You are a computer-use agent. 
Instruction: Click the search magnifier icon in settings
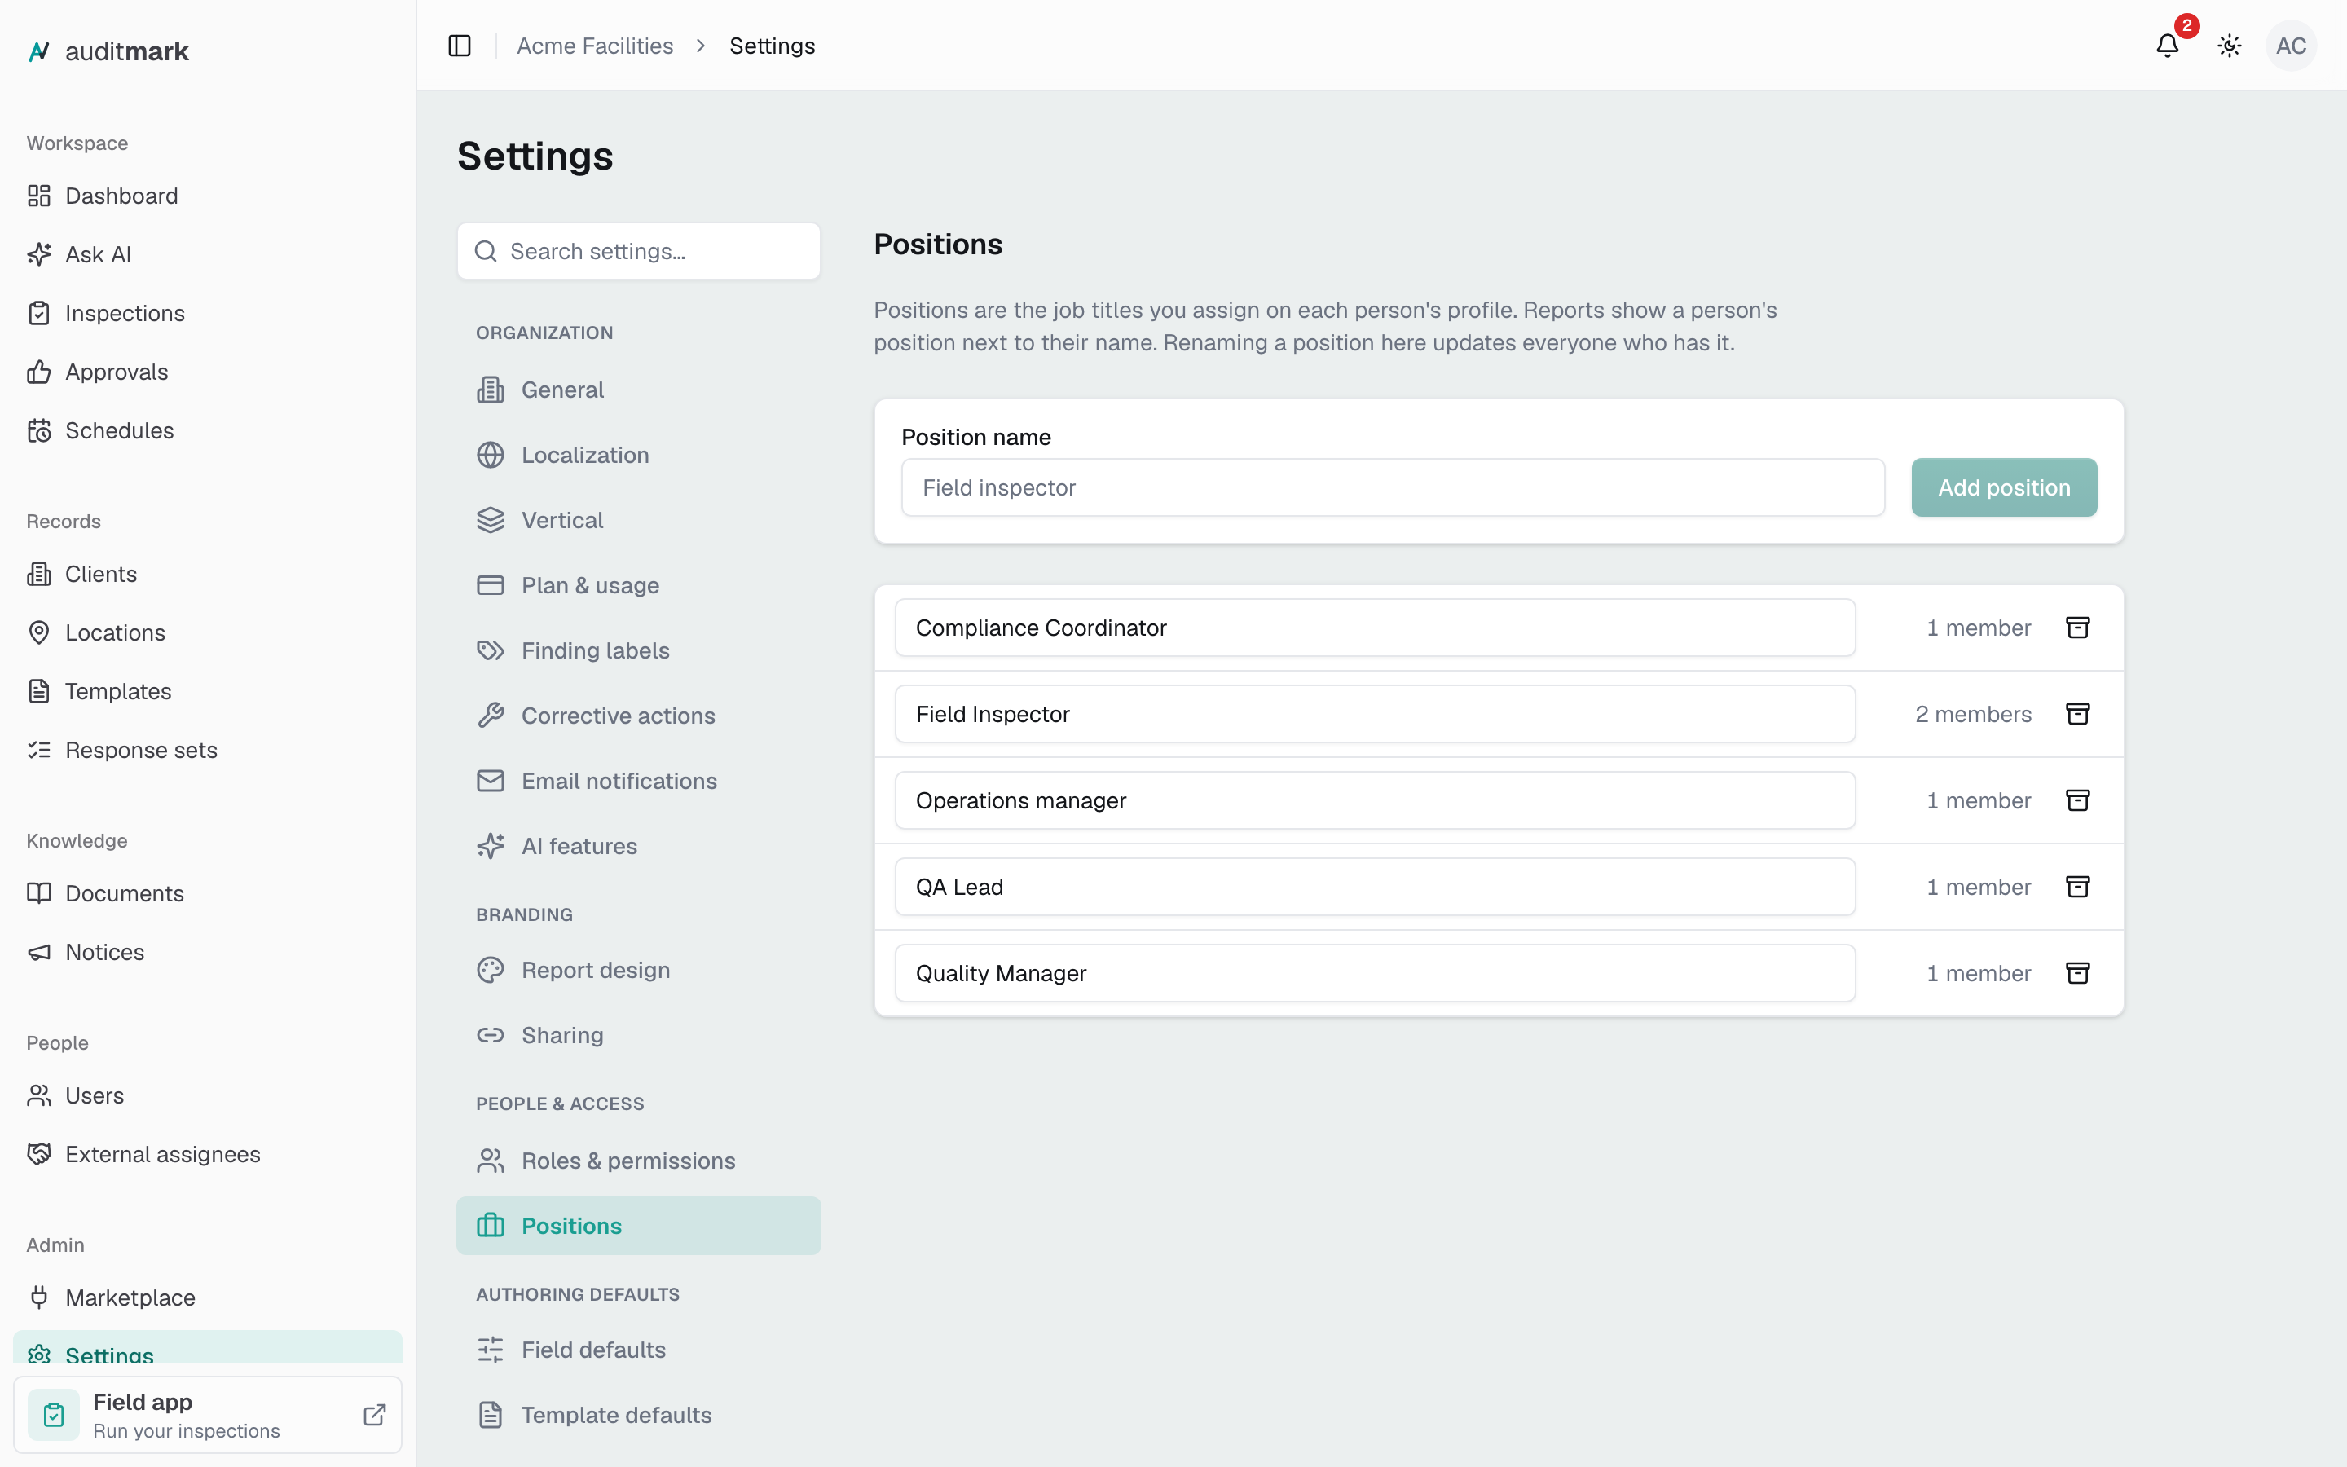point(486,251)
